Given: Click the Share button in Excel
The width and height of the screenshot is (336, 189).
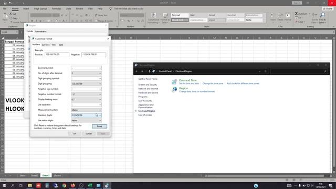Looking at the screenshot, I should 328,8.
